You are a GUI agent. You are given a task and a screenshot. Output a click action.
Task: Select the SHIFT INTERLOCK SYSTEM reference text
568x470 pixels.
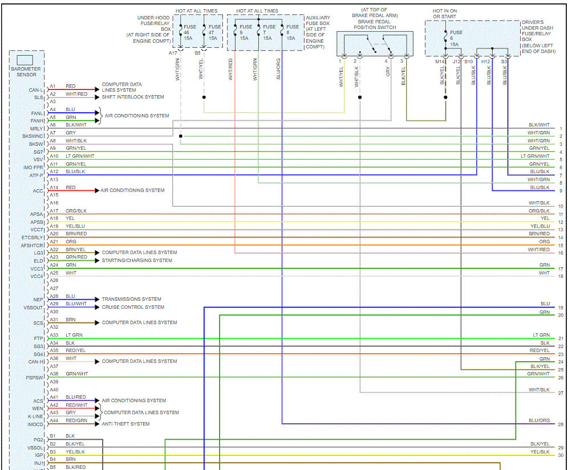[x=133, y=97]
